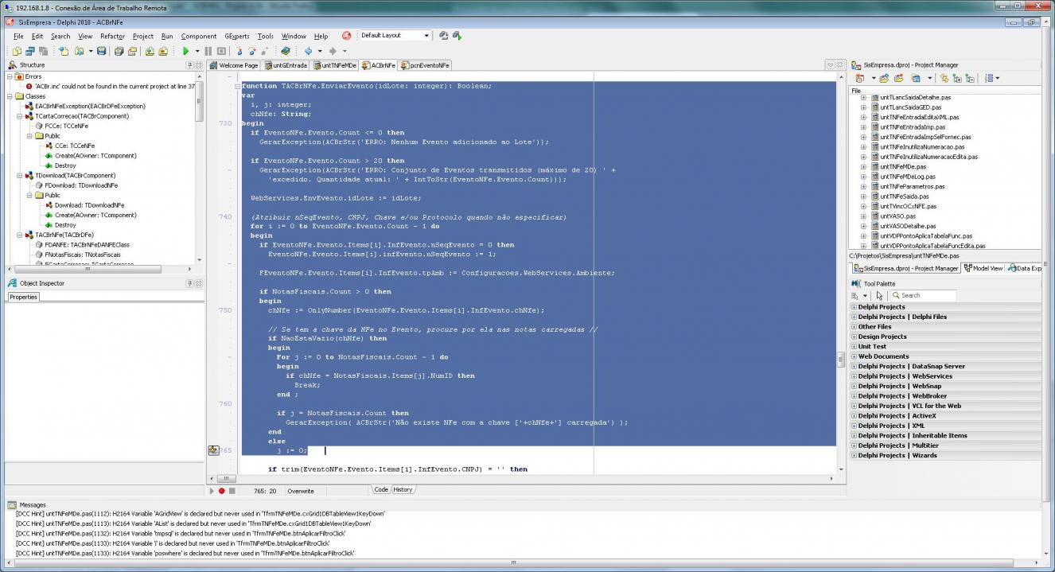Open the Help Contents book icon

[286, 51]
